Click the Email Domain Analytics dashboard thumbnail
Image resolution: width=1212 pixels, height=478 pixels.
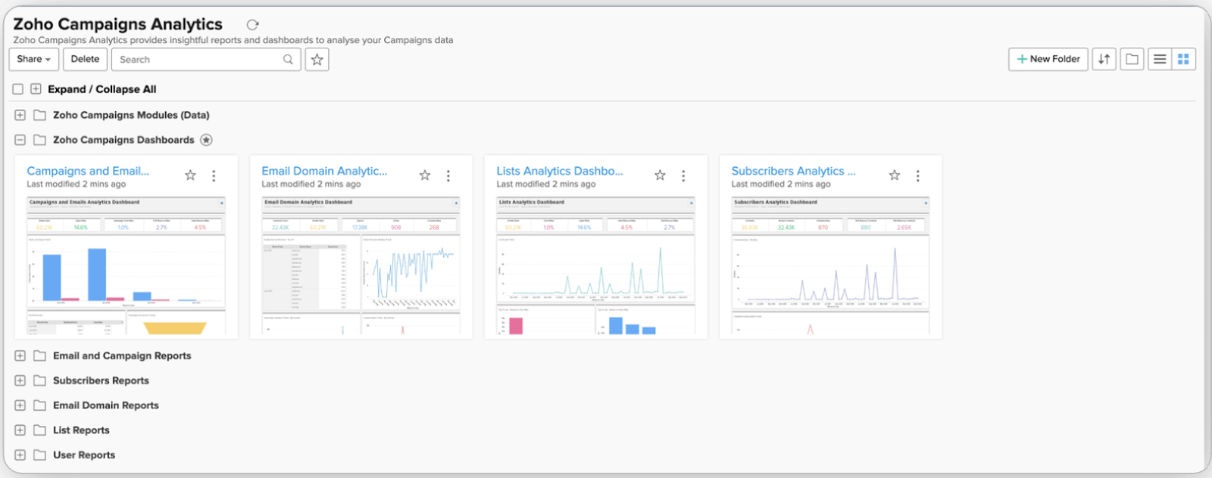[361, 265]
